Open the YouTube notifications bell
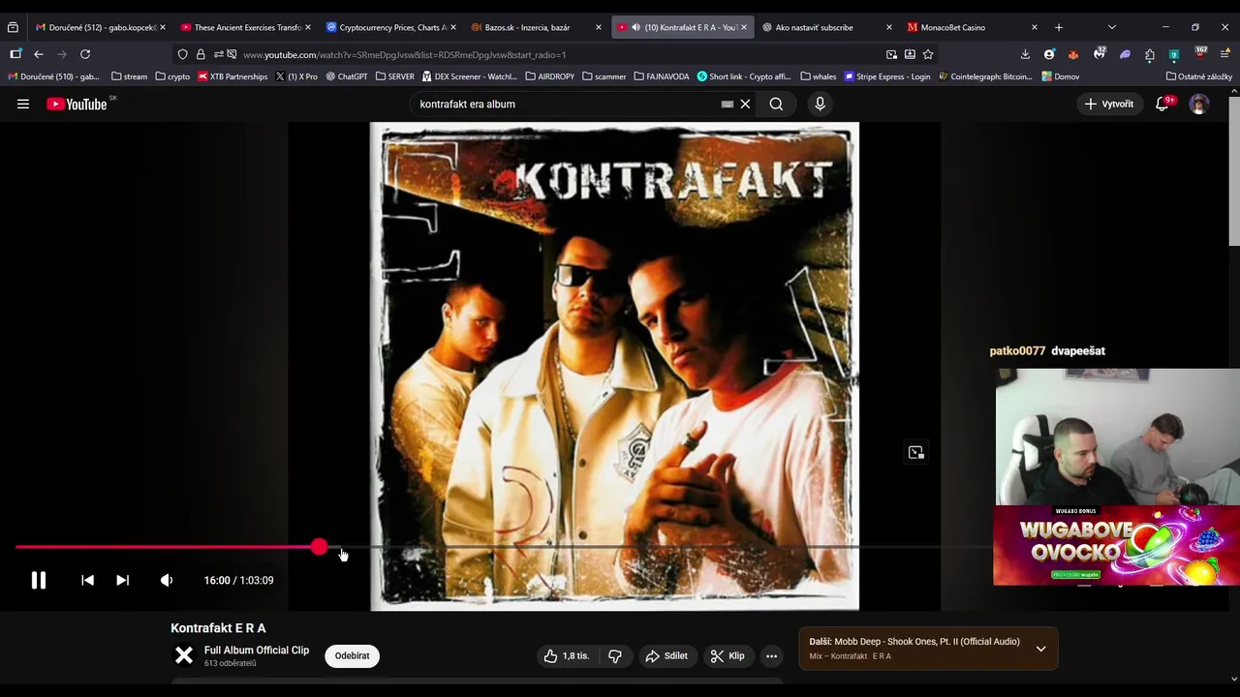1240x697 pixels. click(x=1162, y=104)
